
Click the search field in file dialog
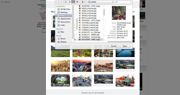tap(123, 2)
